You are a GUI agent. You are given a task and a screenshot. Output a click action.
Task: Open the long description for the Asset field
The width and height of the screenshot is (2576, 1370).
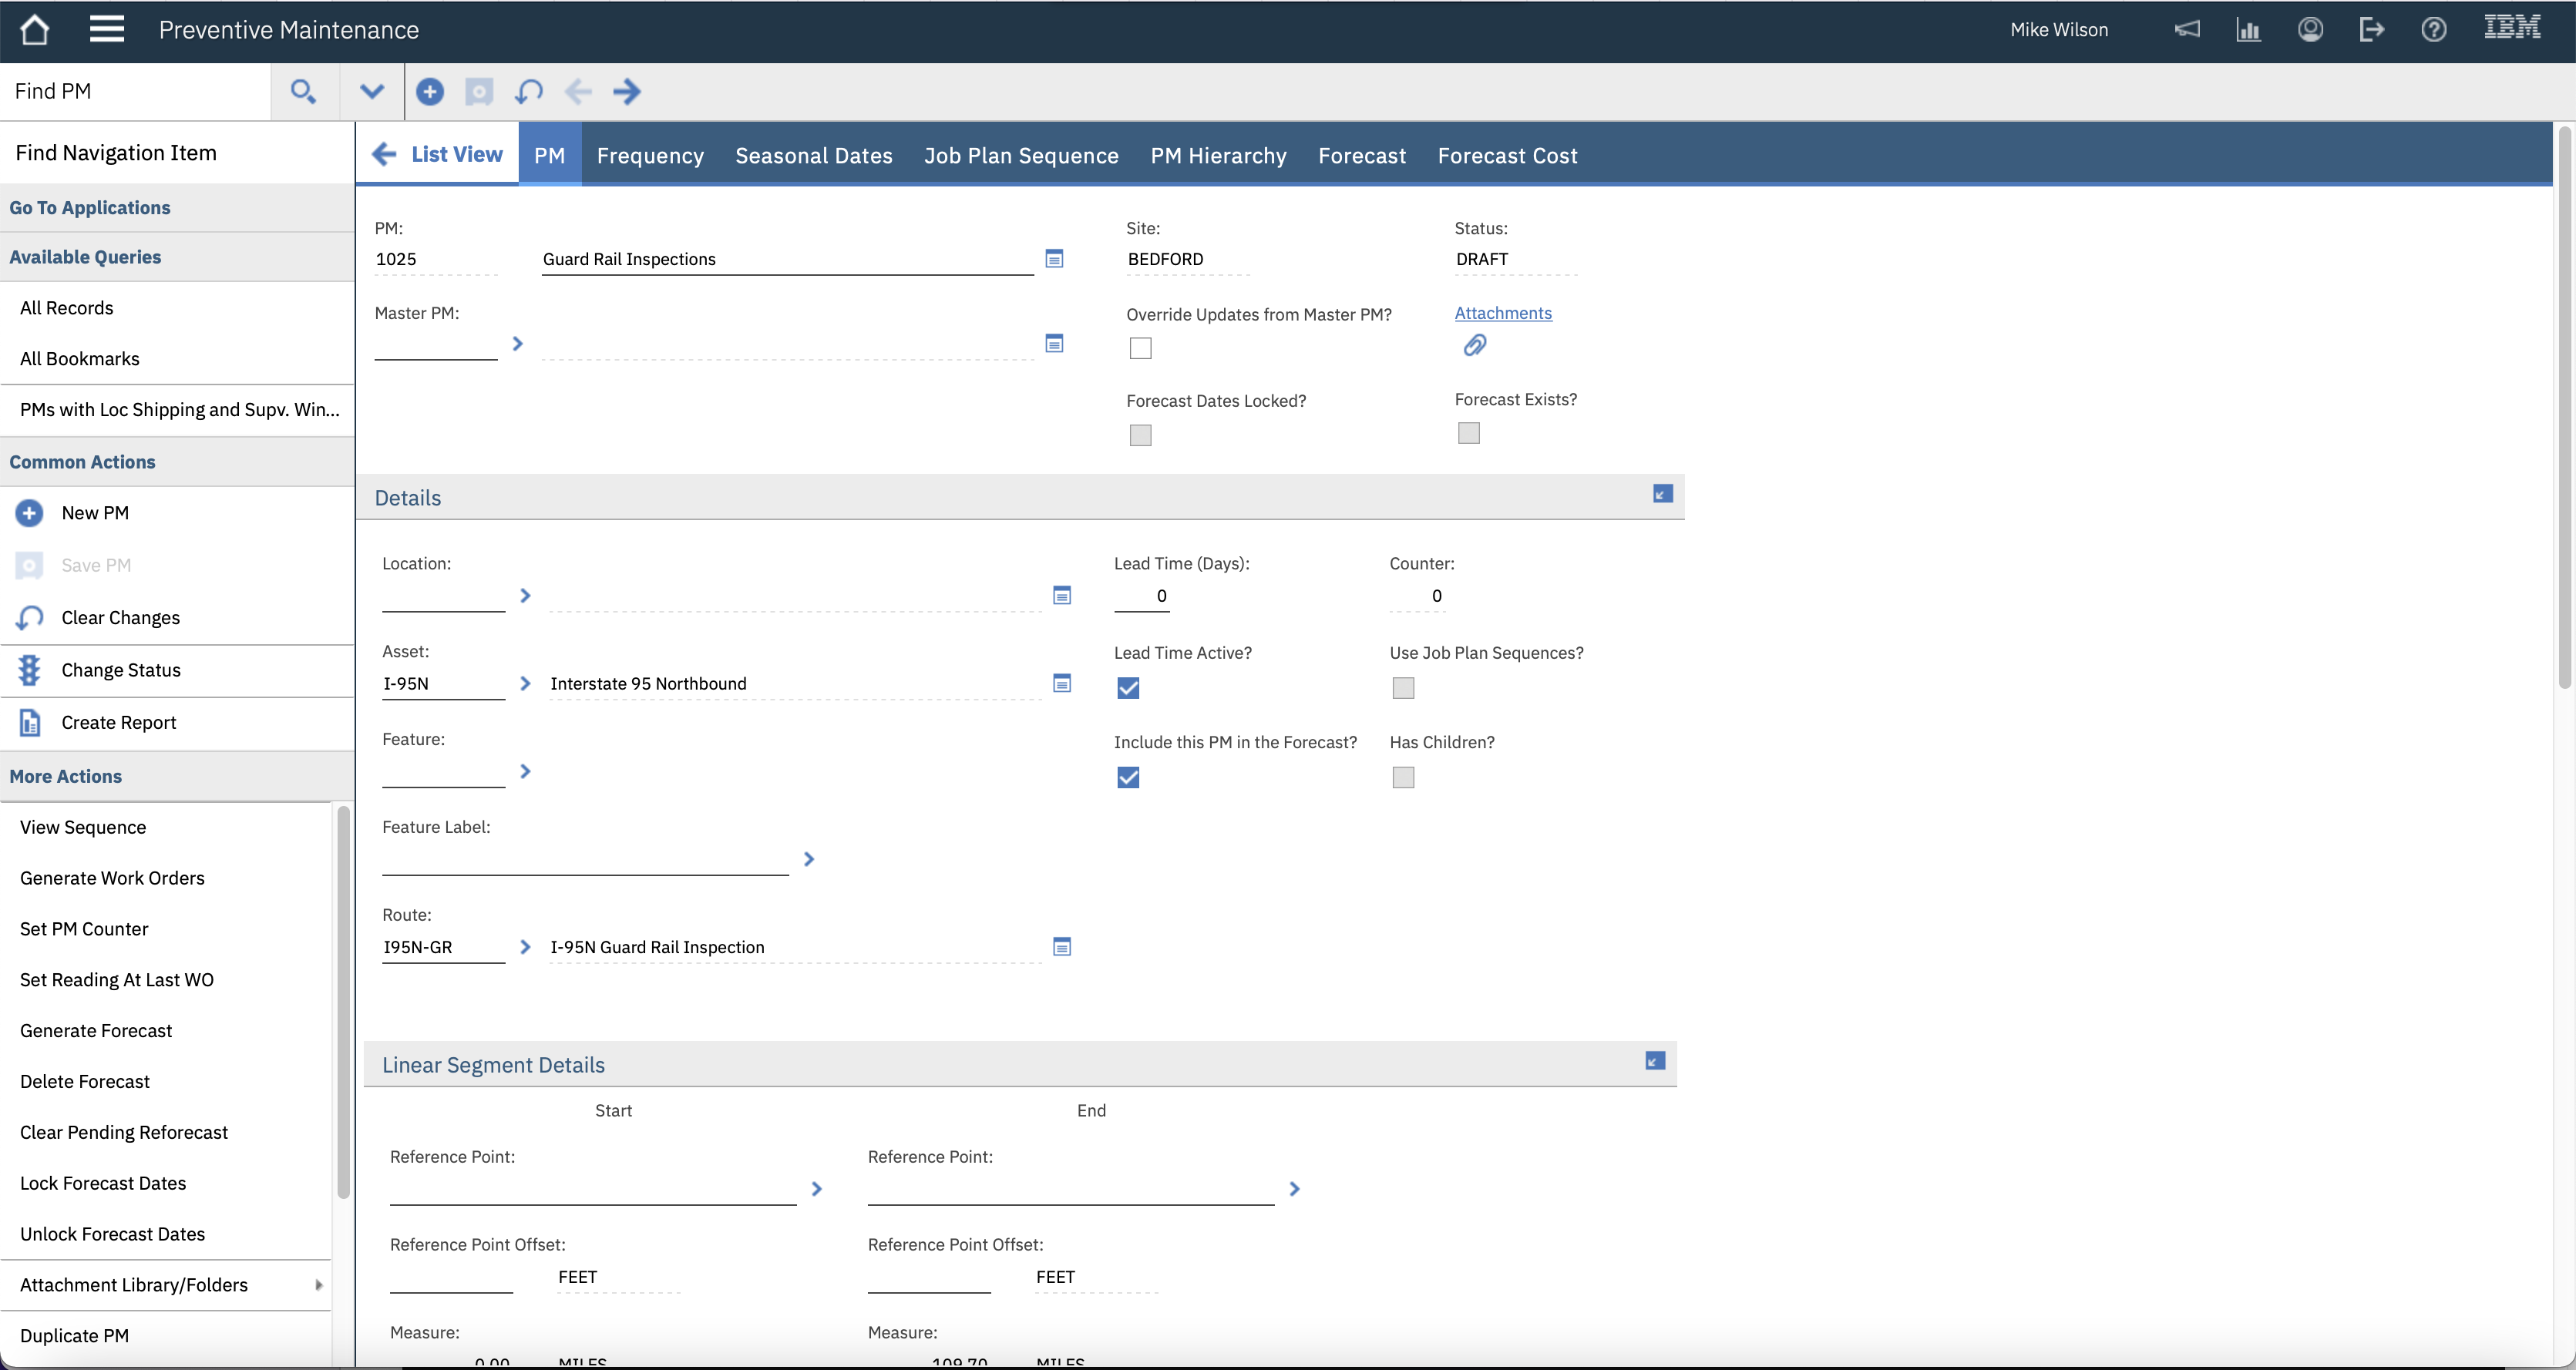pyautogui.click(x=1062, y=684)
